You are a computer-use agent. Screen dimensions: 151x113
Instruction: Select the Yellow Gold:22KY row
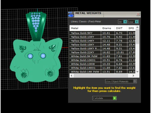click(x=102, y=52)
